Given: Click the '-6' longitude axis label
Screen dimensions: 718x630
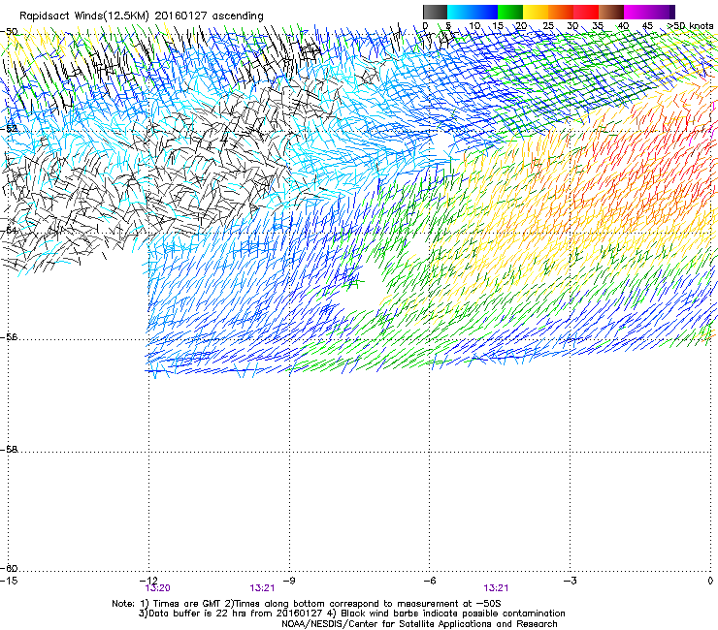Looking at the screenshot, I should coord(429,581).
